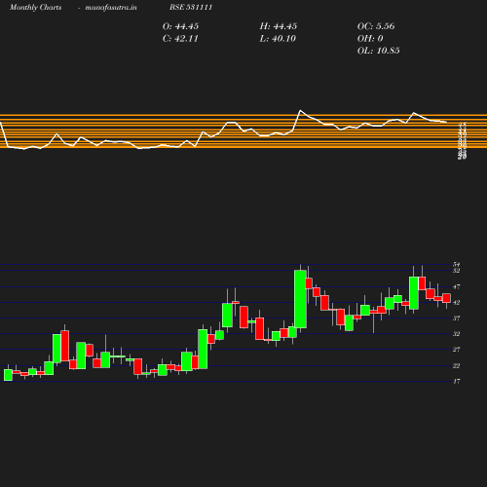Click the tallest green candlestick reaching 52
The image size is (487, 487).
(300, 299)
